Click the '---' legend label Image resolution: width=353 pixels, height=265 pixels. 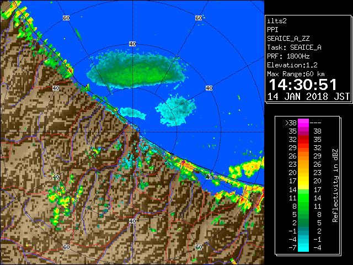[x=315, y=123]
